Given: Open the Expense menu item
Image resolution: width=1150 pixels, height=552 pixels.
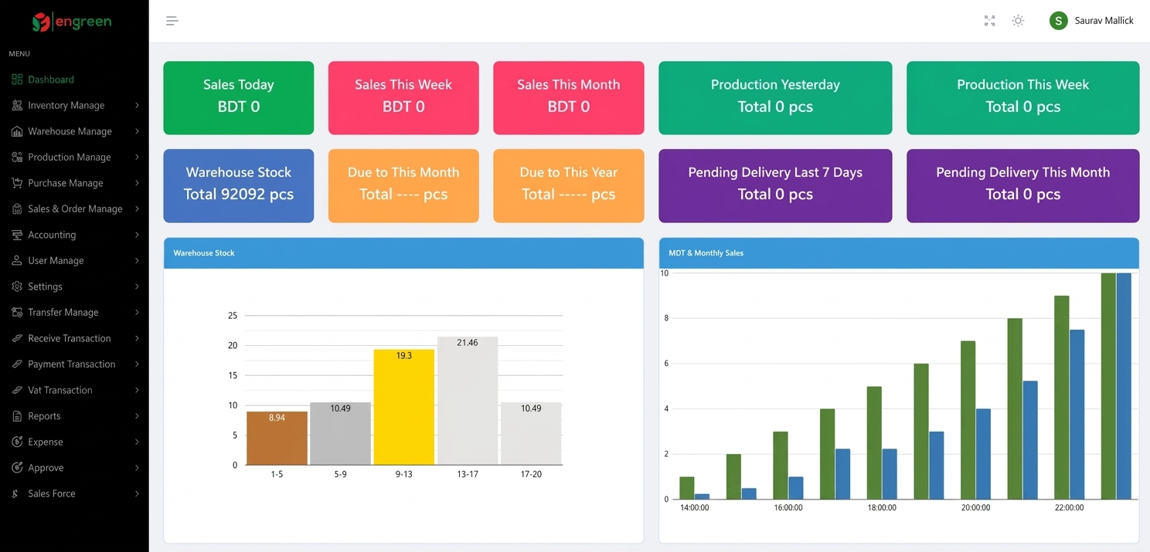Looking at the screenshot, I should tap(74, 442).
